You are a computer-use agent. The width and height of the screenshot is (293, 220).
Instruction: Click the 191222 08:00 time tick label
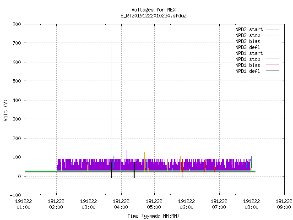[251, 204]
